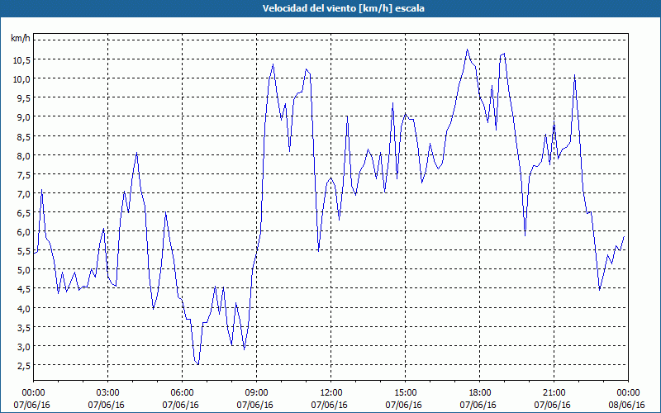The image size is (661, 413).
Task: Click the 5,0 y-axis value label
Action: (23, 270)
